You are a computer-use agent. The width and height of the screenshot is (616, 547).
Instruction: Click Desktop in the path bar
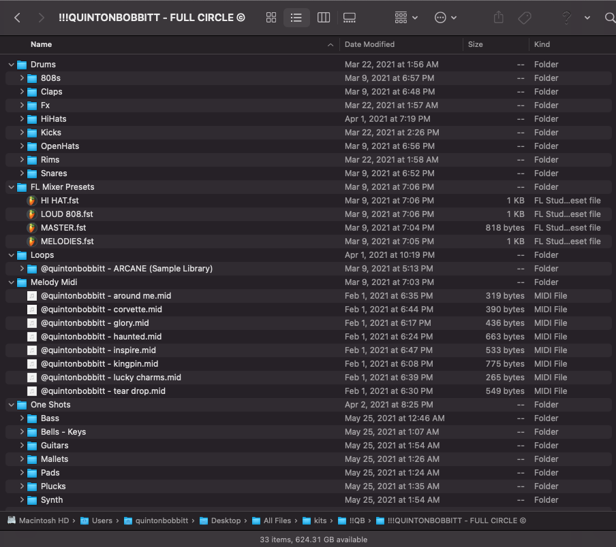point(226,520)
